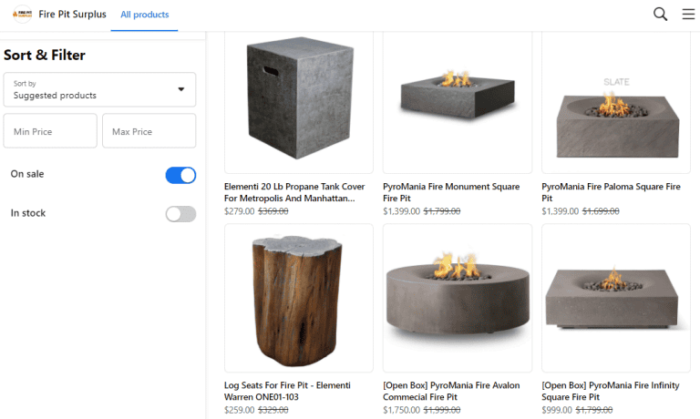Focus the Max Price field
The height and width of the screenshot is (419, 700).
point(149,131)
